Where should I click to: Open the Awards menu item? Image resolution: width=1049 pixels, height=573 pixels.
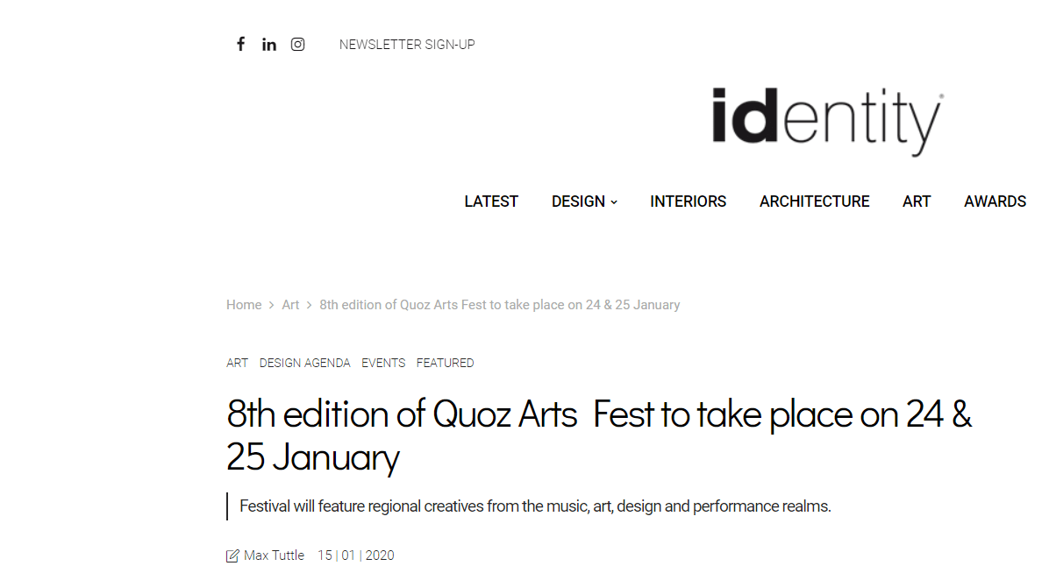(995, 202)
